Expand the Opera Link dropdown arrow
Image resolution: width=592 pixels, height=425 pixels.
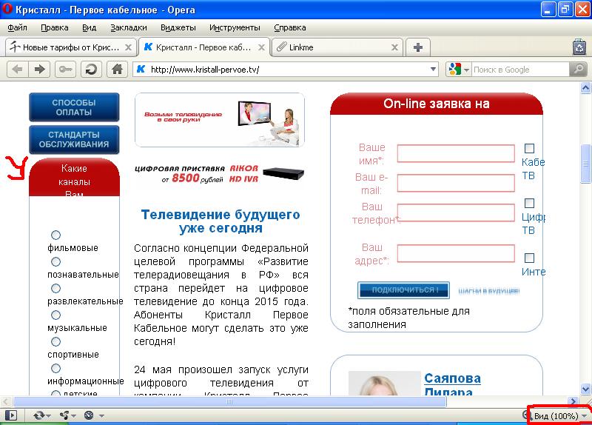[49, 416]
